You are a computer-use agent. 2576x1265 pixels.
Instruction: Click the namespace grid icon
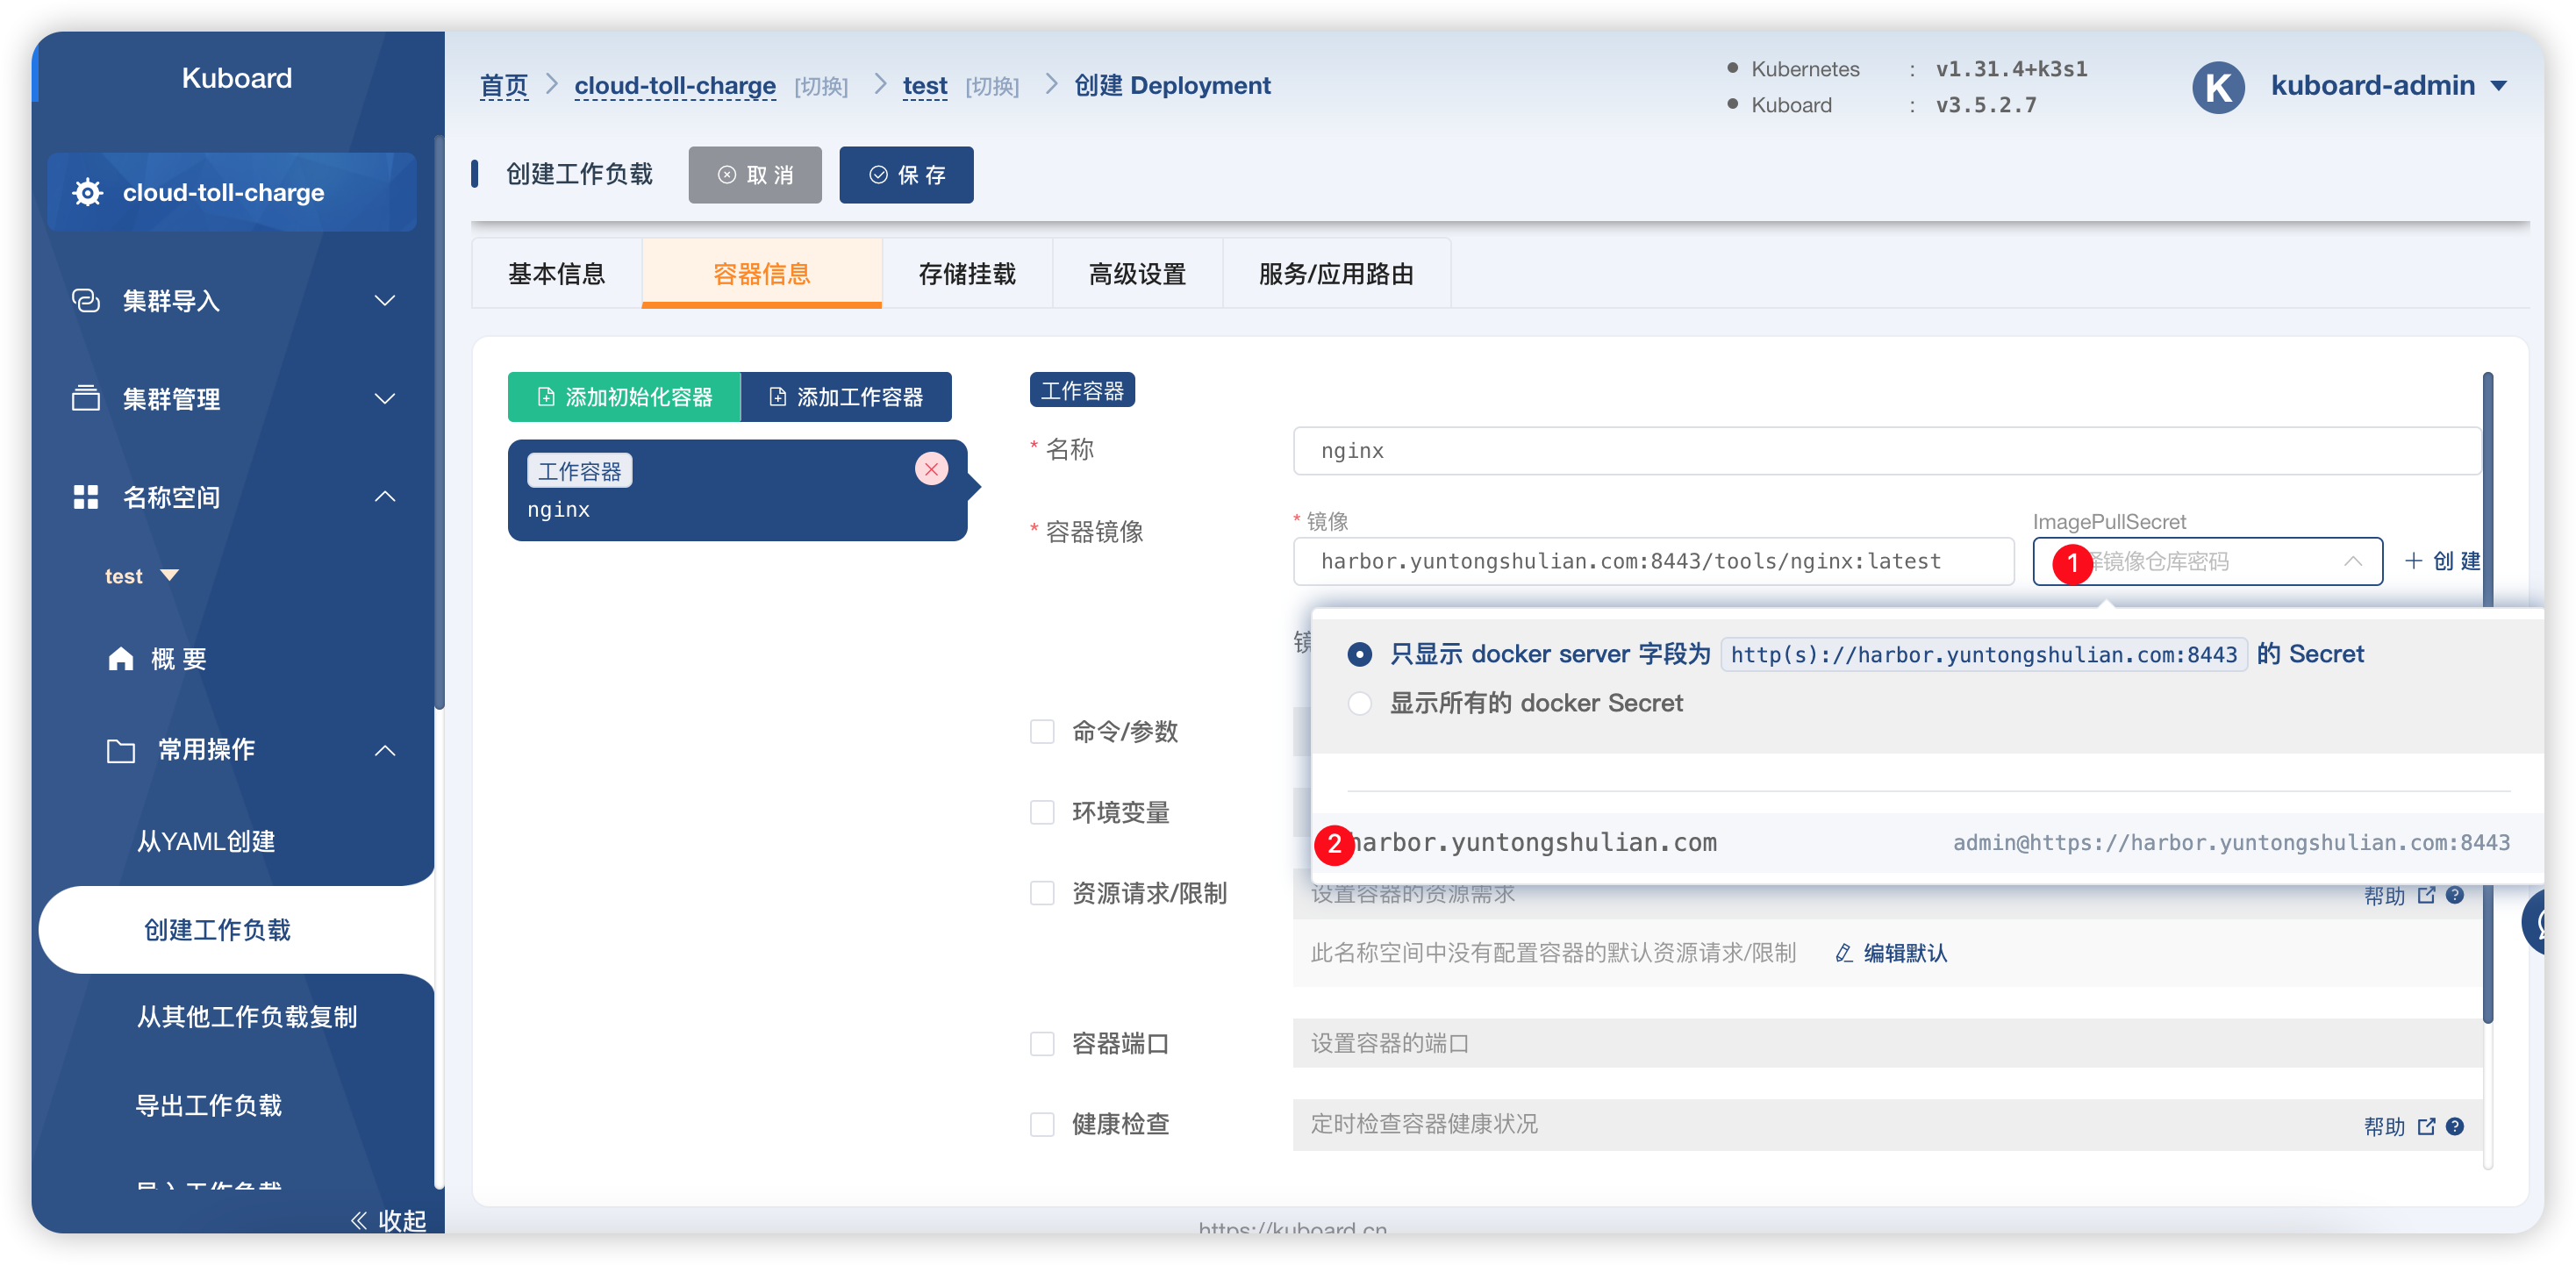(86, 497)
